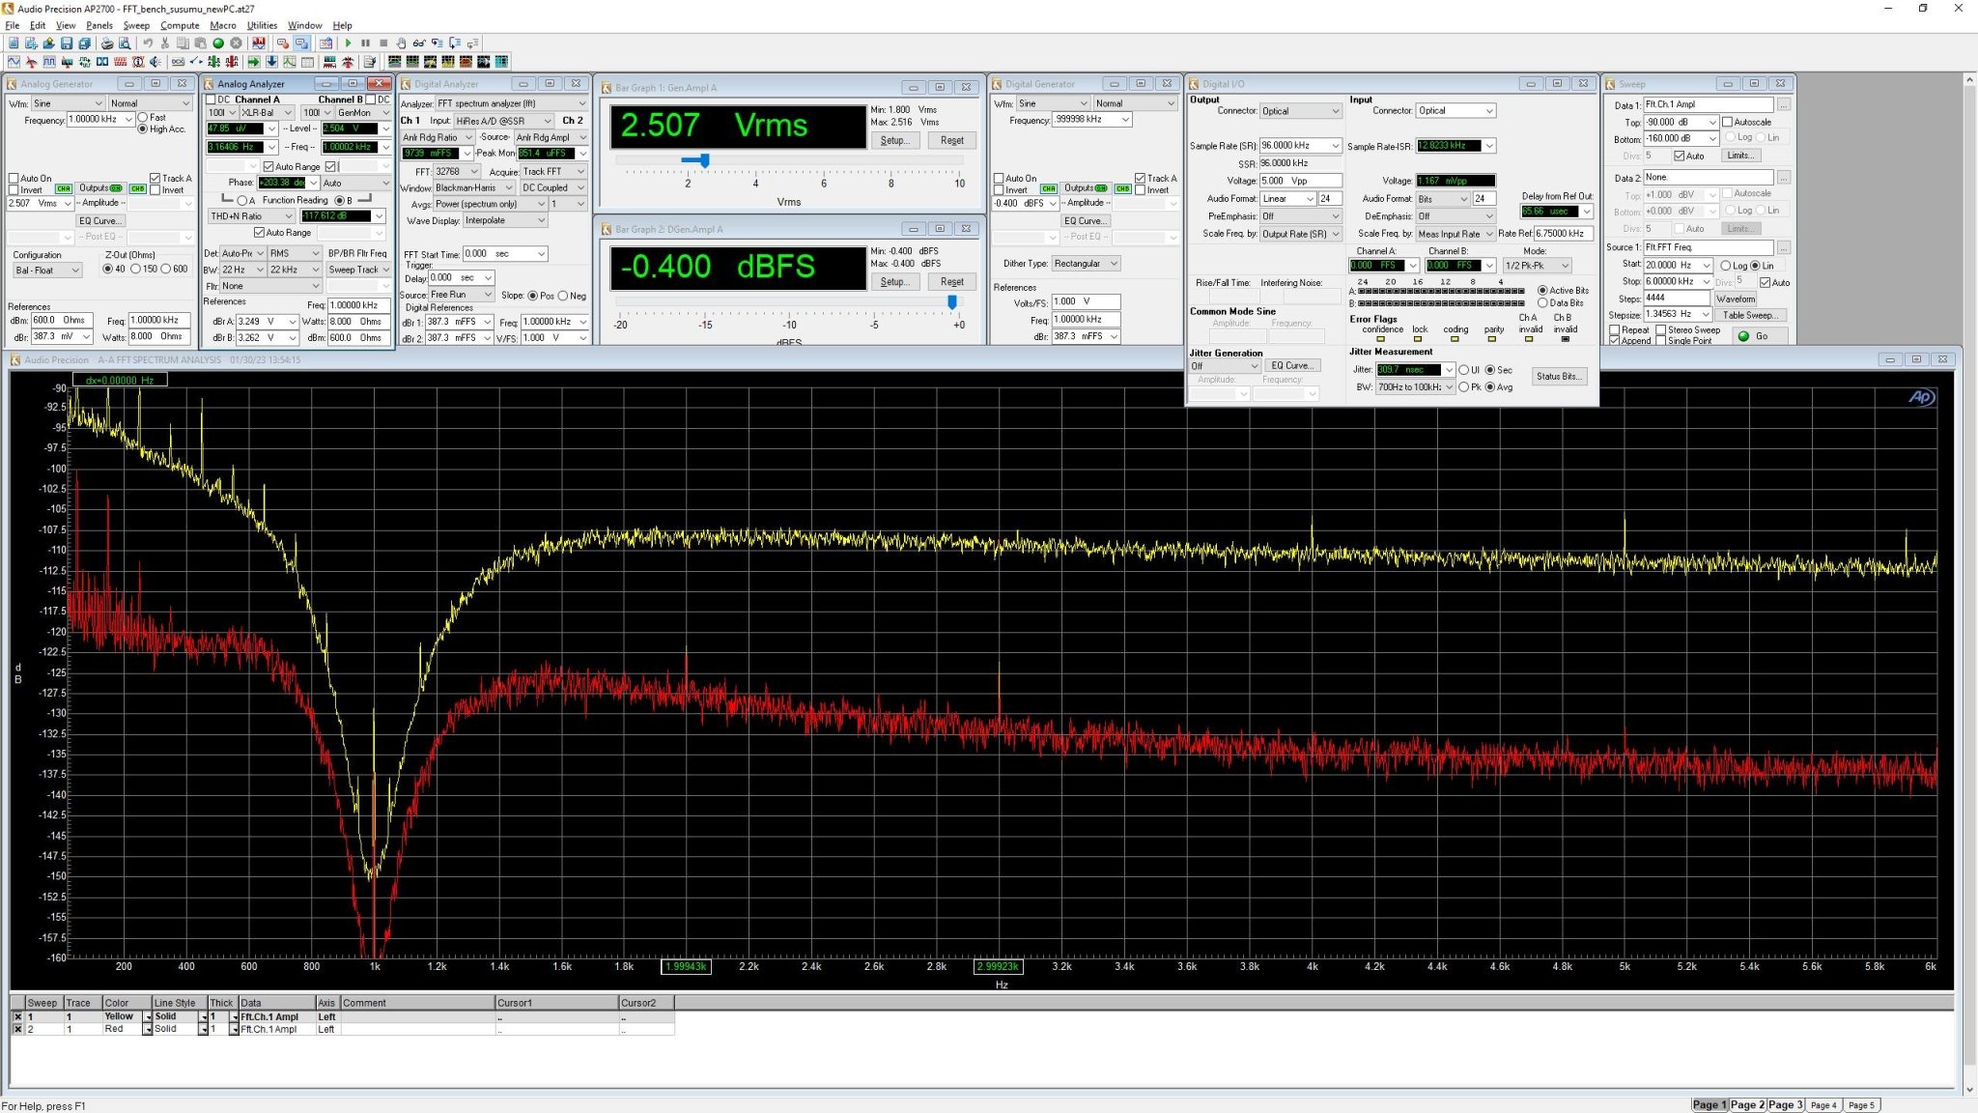
Task: Open the Blackman-Harris window dropdown
Action: coord(473,187)
